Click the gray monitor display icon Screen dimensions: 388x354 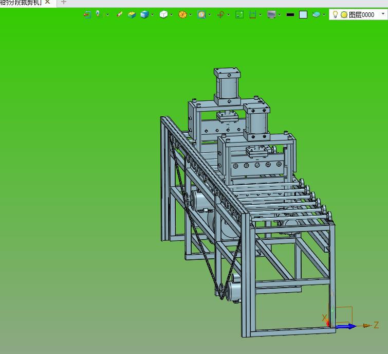click(x=271, y=14)
